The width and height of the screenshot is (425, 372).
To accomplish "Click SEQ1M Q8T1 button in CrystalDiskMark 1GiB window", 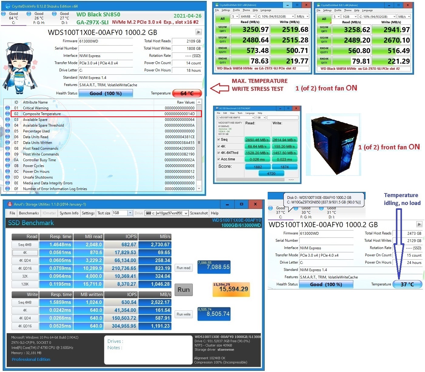I will point(324,29).
